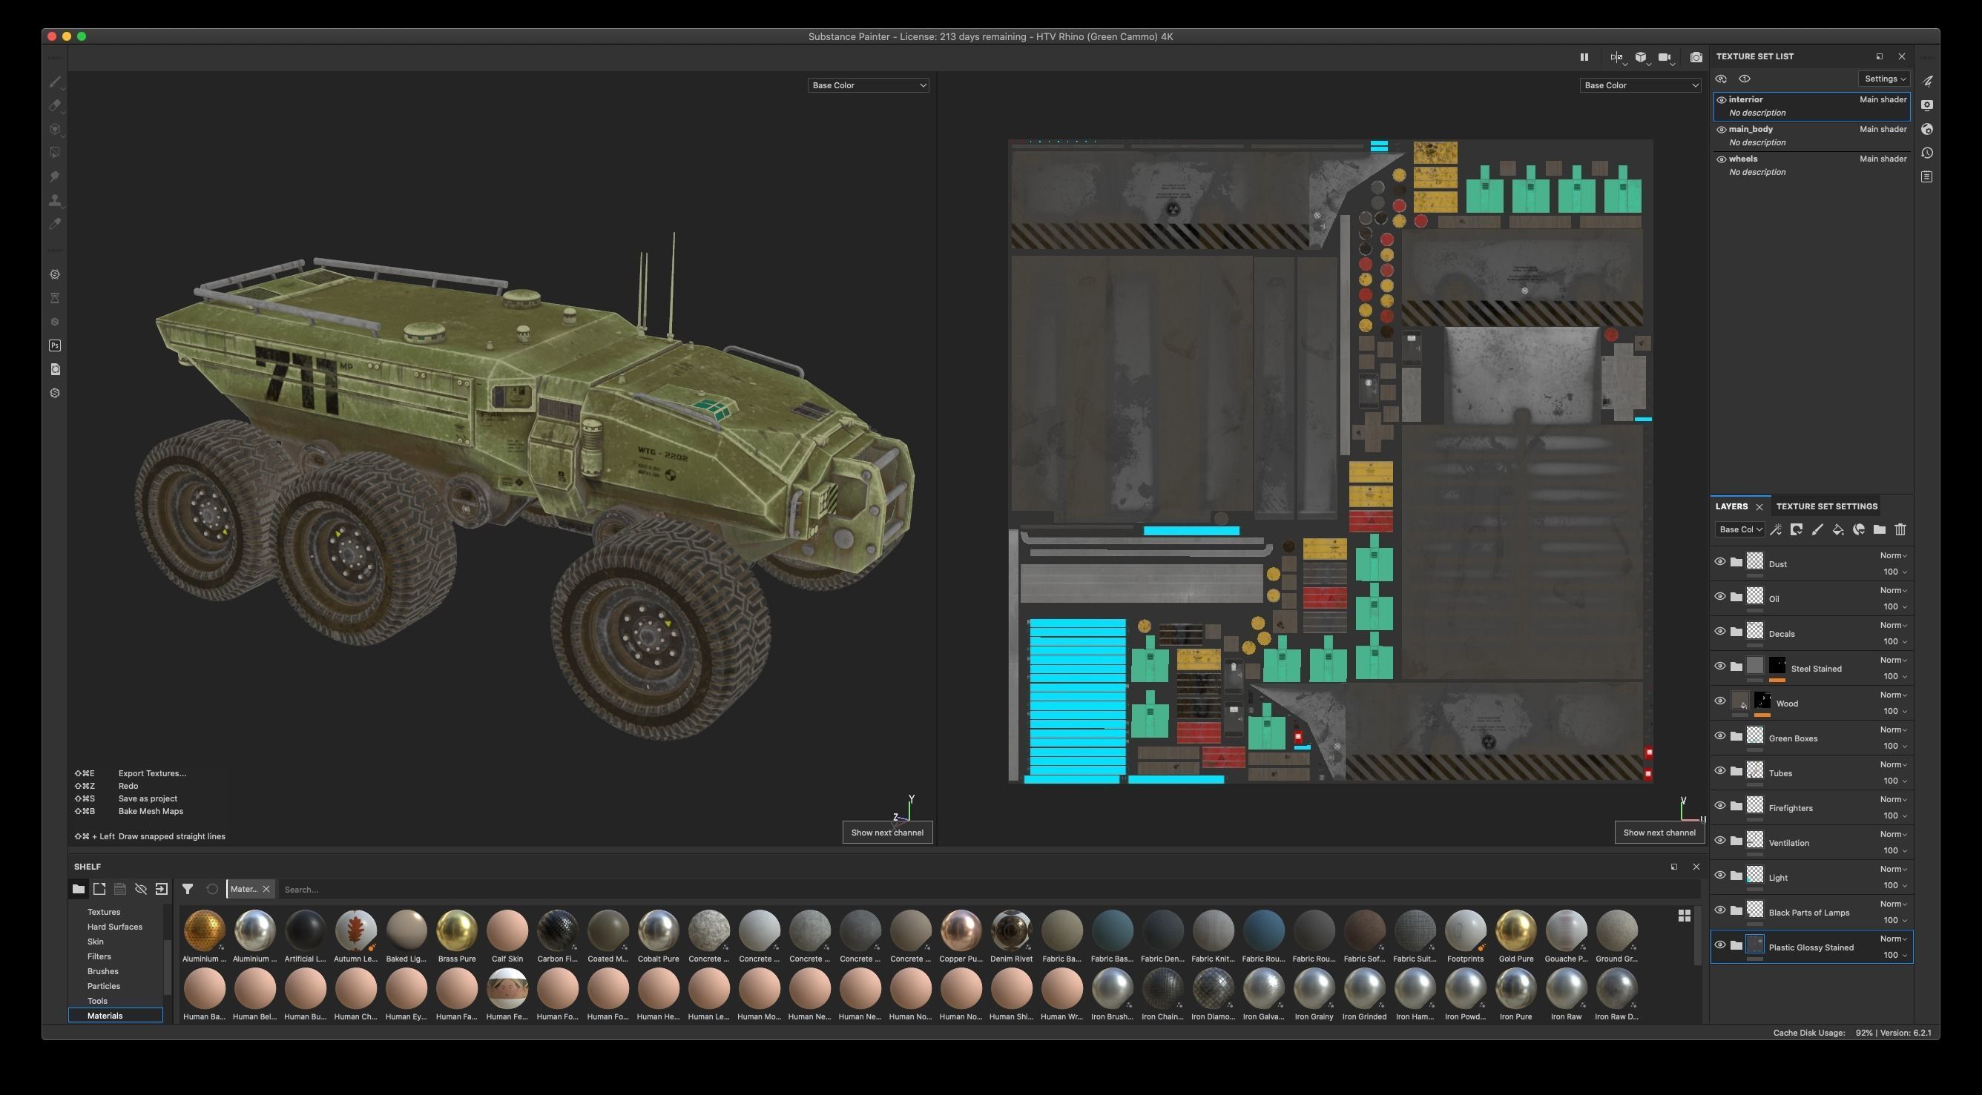The height and width of the screenshot is (1095, 1982).
Task: Click Show next channel button in 3D viewport
Action: [x=887, y=832]
